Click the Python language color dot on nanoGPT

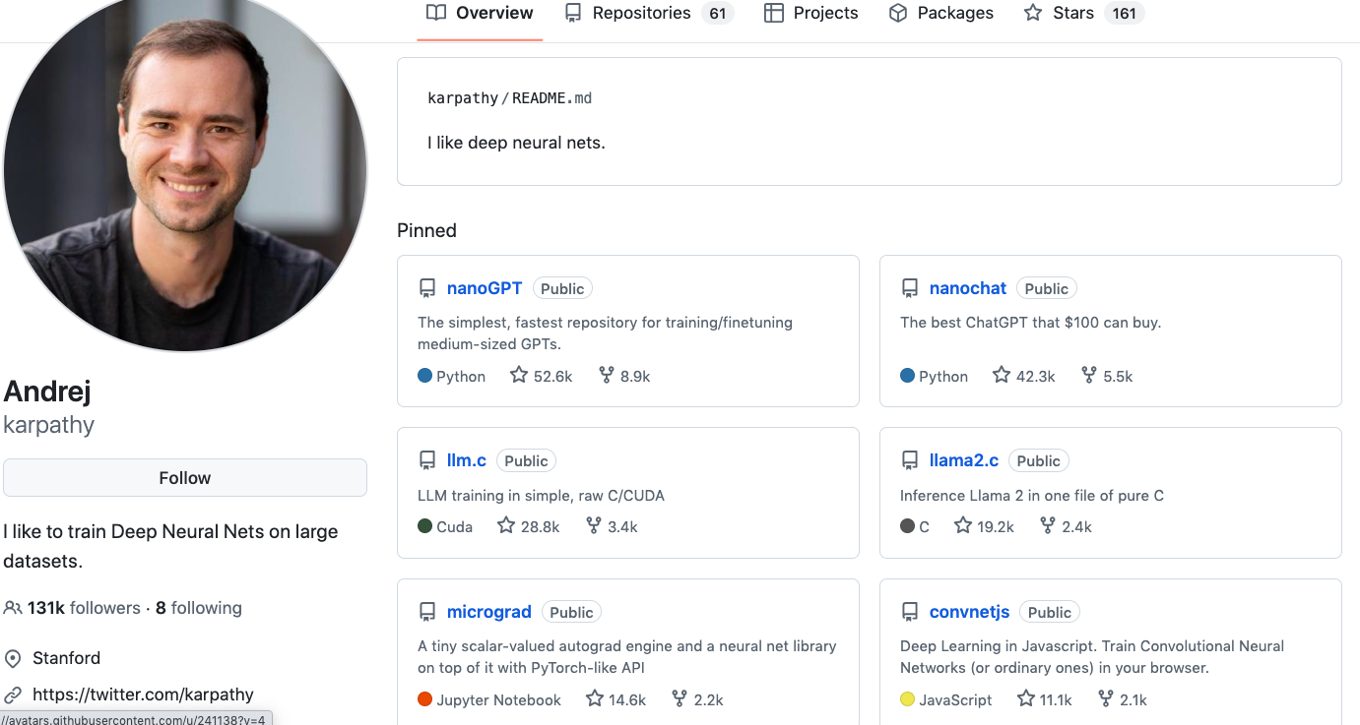coord(425,376)
